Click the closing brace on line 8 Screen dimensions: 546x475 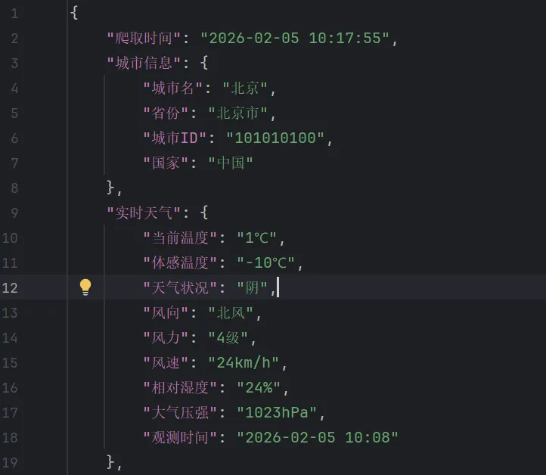[x=111, y=188]
